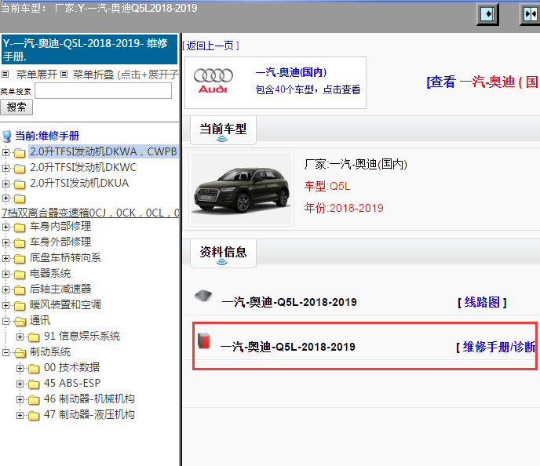Expand the 电器系统 node
Screen dimensions: 540x466
click(5, 274)
